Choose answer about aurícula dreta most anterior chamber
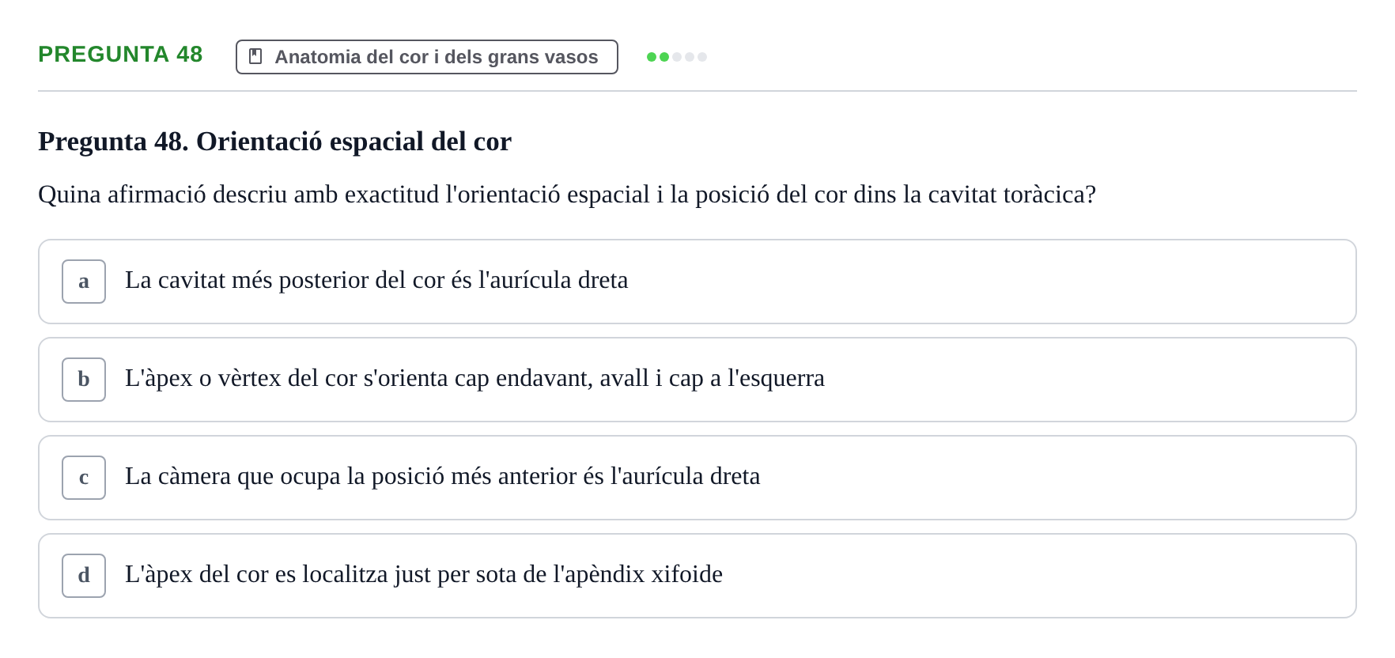Image resolution: width=1395 pixels, height=658 pixels. click(x=697, y=478)
